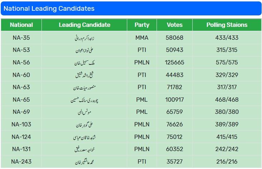The image size is (262, 169).
Task: Click the NA-56 constituency entry
Action: coord(21,62)
